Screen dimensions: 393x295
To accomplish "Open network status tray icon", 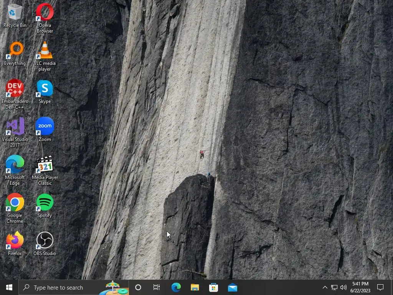I will click(334, 287).
